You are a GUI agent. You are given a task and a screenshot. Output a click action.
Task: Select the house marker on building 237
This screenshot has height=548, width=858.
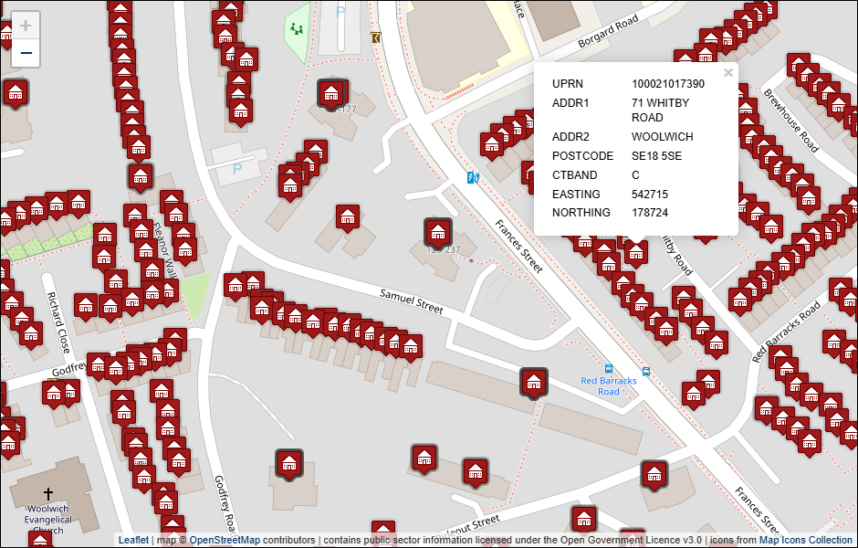click(439, 232)
